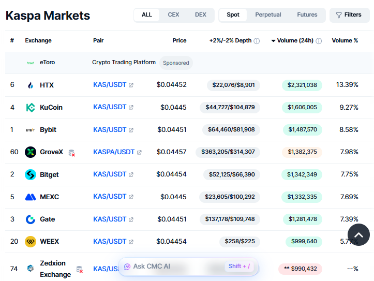The height and width of the screenshot is (281, 374).
Task: Click the scroll-to-top arrow button
Action: (358, 235)
